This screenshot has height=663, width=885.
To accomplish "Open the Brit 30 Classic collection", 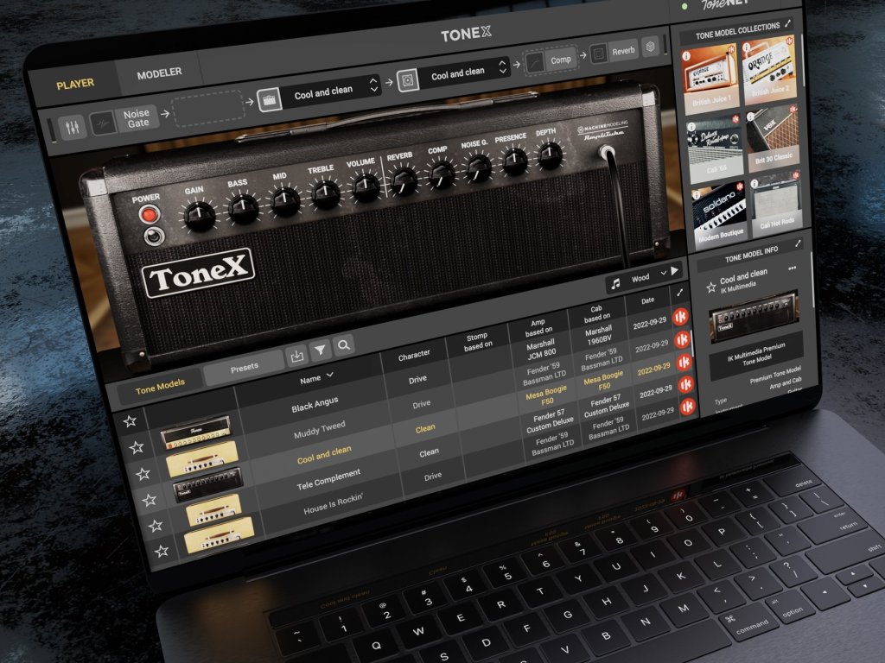I will pos(774,138).
